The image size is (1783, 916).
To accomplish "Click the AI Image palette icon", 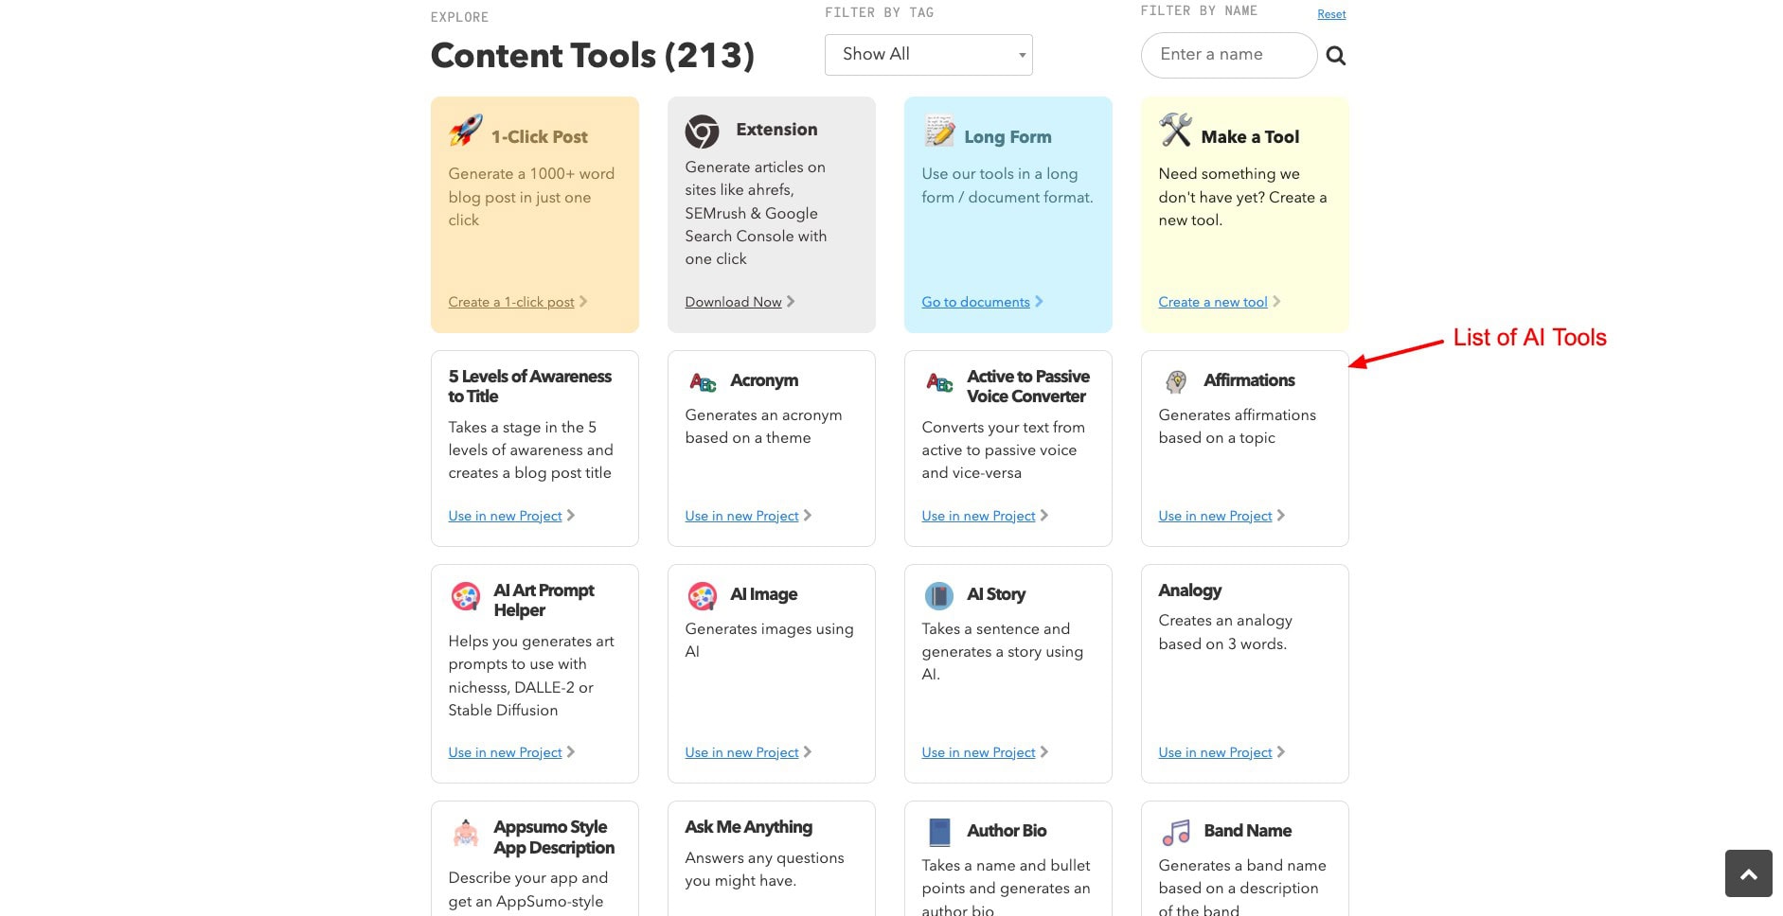I will pyautogui.click(x=702, y=596).
